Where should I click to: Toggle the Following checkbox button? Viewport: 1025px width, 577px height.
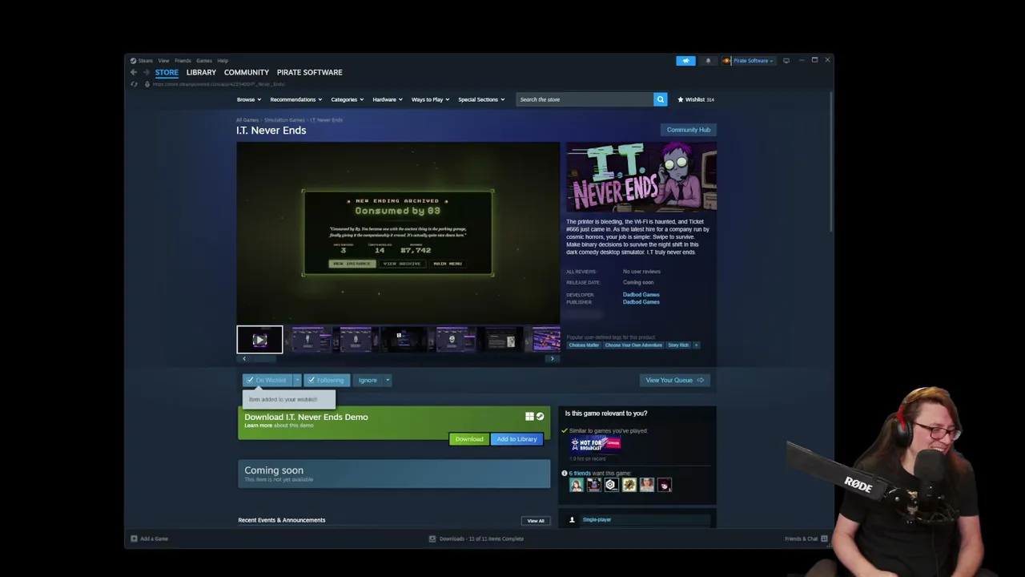click(x=326, y=380)
